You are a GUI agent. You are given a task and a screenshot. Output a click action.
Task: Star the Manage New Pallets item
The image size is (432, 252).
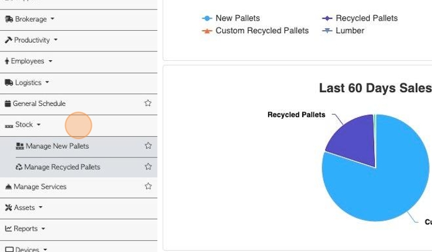(x=148, y=145)
